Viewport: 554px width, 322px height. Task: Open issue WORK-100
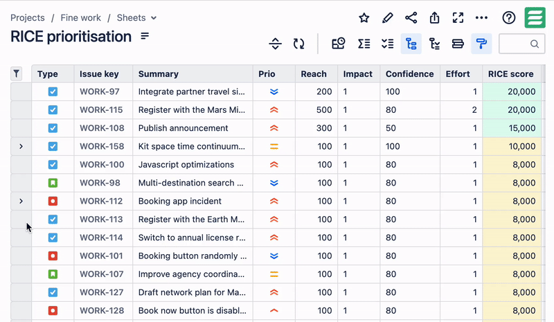coord(102,165)
